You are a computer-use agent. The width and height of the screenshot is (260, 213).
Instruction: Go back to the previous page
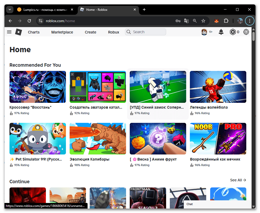[10, 21]
